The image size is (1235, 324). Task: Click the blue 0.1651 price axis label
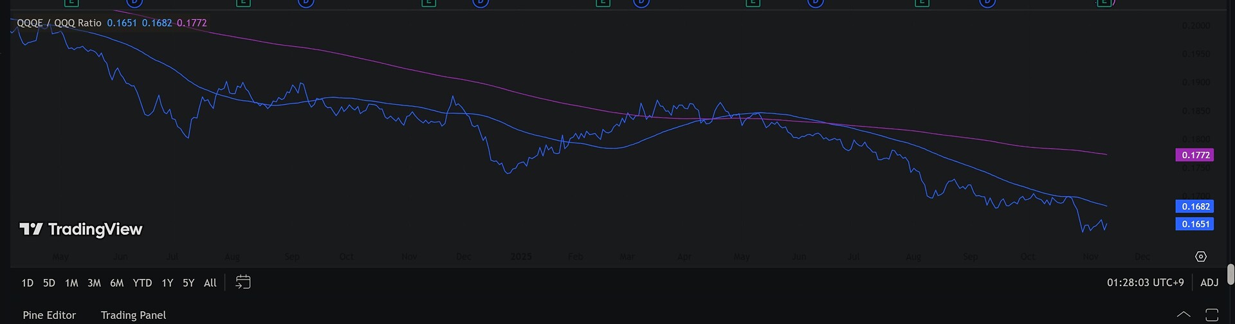[1194, 224]
